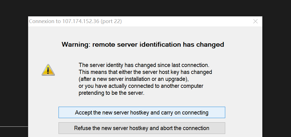Click the "(port 22)" text in title
This screenshot has width=291, height=137.
pos(111,21)
